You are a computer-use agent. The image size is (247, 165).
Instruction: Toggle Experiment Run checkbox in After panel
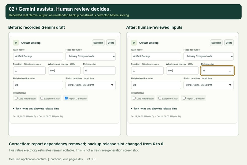coord(160,98)
